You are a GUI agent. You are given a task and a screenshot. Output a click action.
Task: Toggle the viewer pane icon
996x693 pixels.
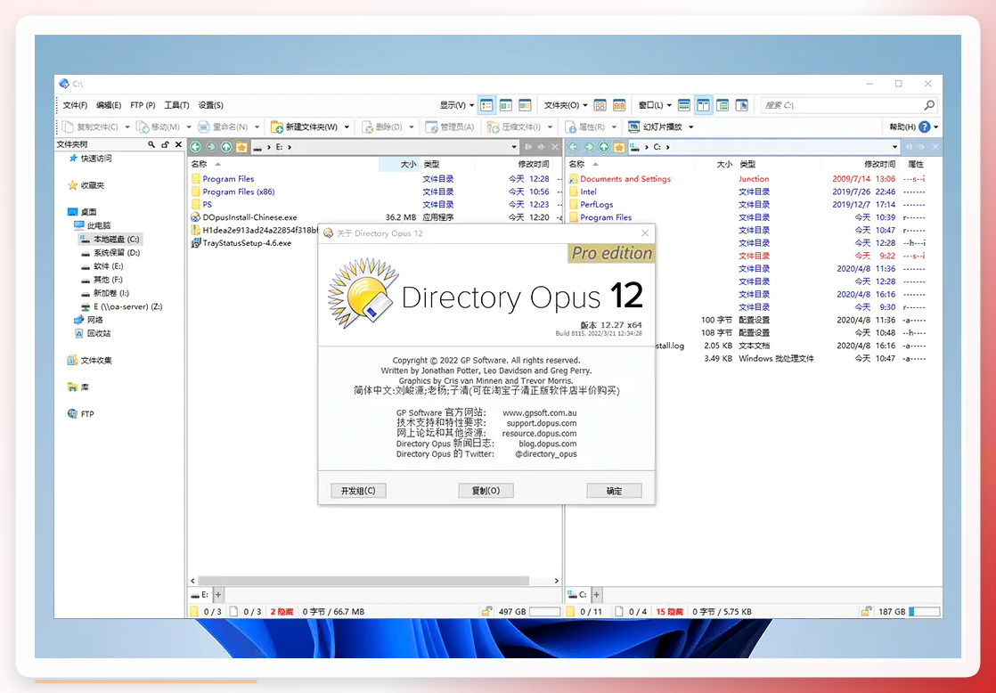click(741, 105)
